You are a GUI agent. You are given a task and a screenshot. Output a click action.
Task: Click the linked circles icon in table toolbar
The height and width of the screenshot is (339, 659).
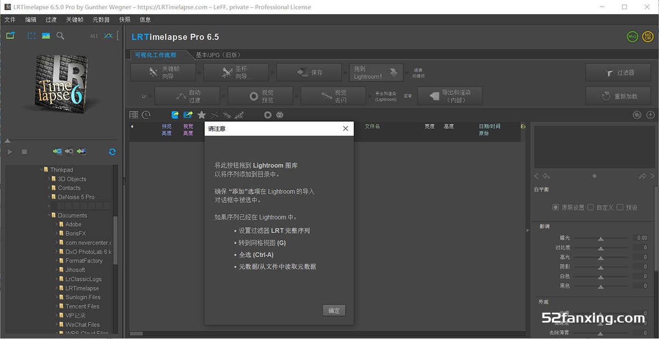point(280,115)
